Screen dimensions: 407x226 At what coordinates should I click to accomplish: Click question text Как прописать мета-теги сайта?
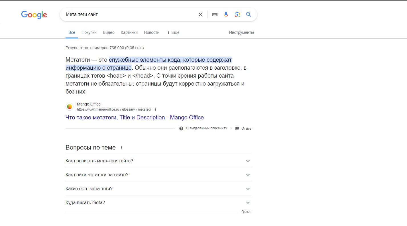[x=99, y=161]
